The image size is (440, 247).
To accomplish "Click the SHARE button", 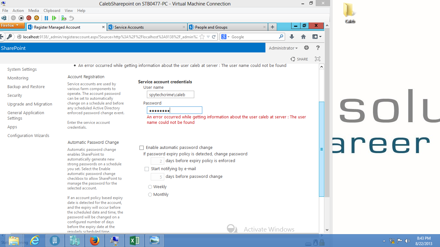I will (x=299, y=59).
